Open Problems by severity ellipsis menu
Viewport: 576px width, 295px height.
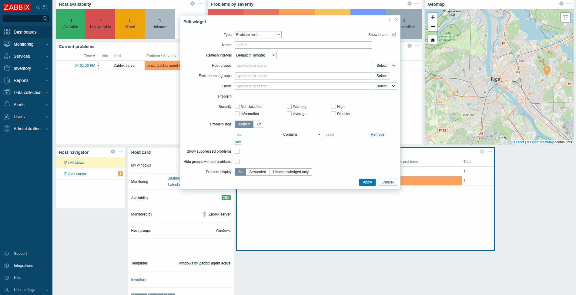(x=417, y=4)
